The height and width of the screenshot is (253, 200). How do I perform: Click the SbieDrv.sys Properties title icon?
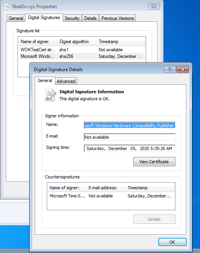7,7
